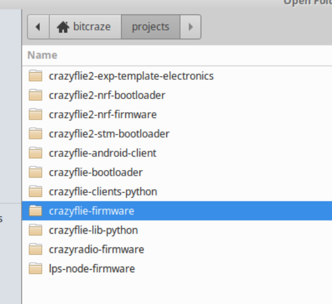The height and width of the screenshot is (304, 332).
Task: Click the folder icon for crazyflie-clients-python
Action: (36, 191)
